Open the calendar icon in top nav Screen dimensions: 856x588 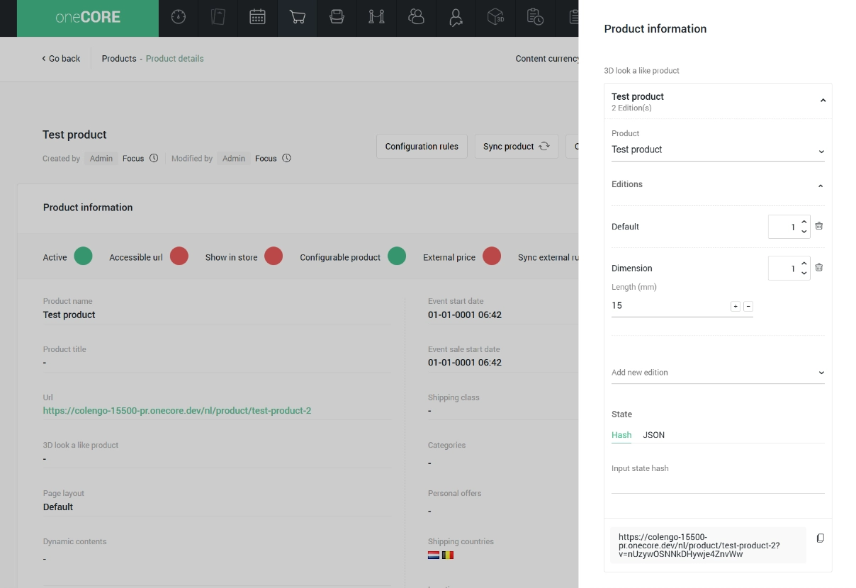point(258,18)
